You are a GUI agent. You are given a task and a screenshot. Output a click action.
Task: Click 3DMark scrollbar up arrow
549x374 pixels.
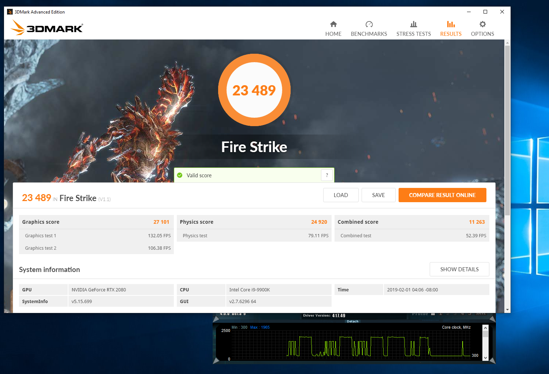pyautogui.click(x=507, y=43)
